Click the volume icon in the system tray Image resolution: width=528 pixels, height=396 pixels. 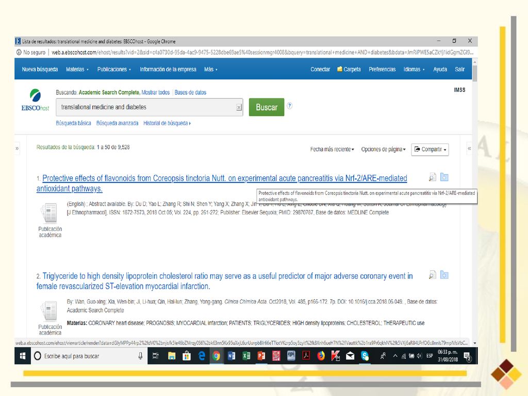(419, 356)
